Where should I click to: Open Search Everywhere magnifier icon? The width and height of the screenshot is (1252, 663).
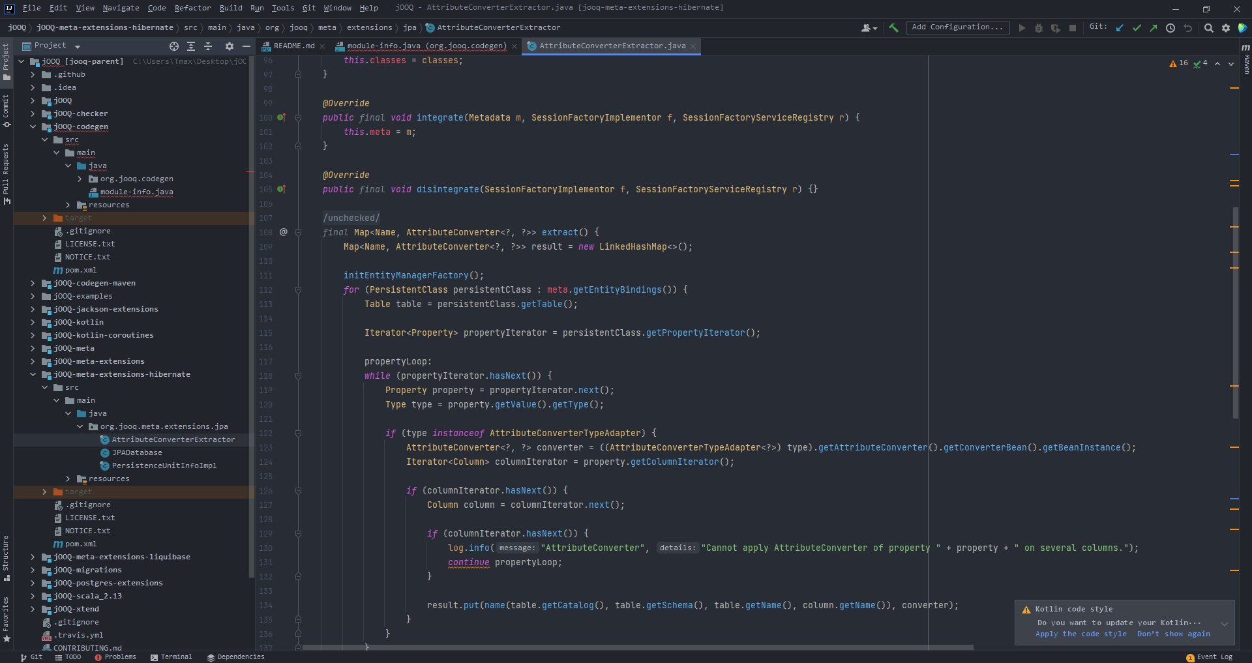point(1208,28)
